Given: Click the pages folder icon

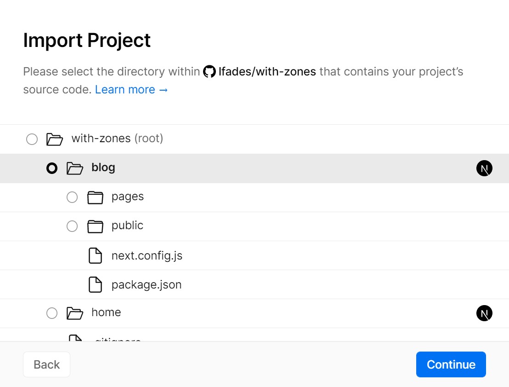Looking at the screenshot, I should tap(95, 197).
